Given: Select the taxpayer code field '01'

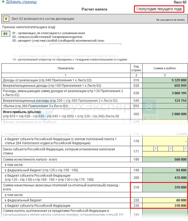Looking at the screenshot, I should click(6, 34).
